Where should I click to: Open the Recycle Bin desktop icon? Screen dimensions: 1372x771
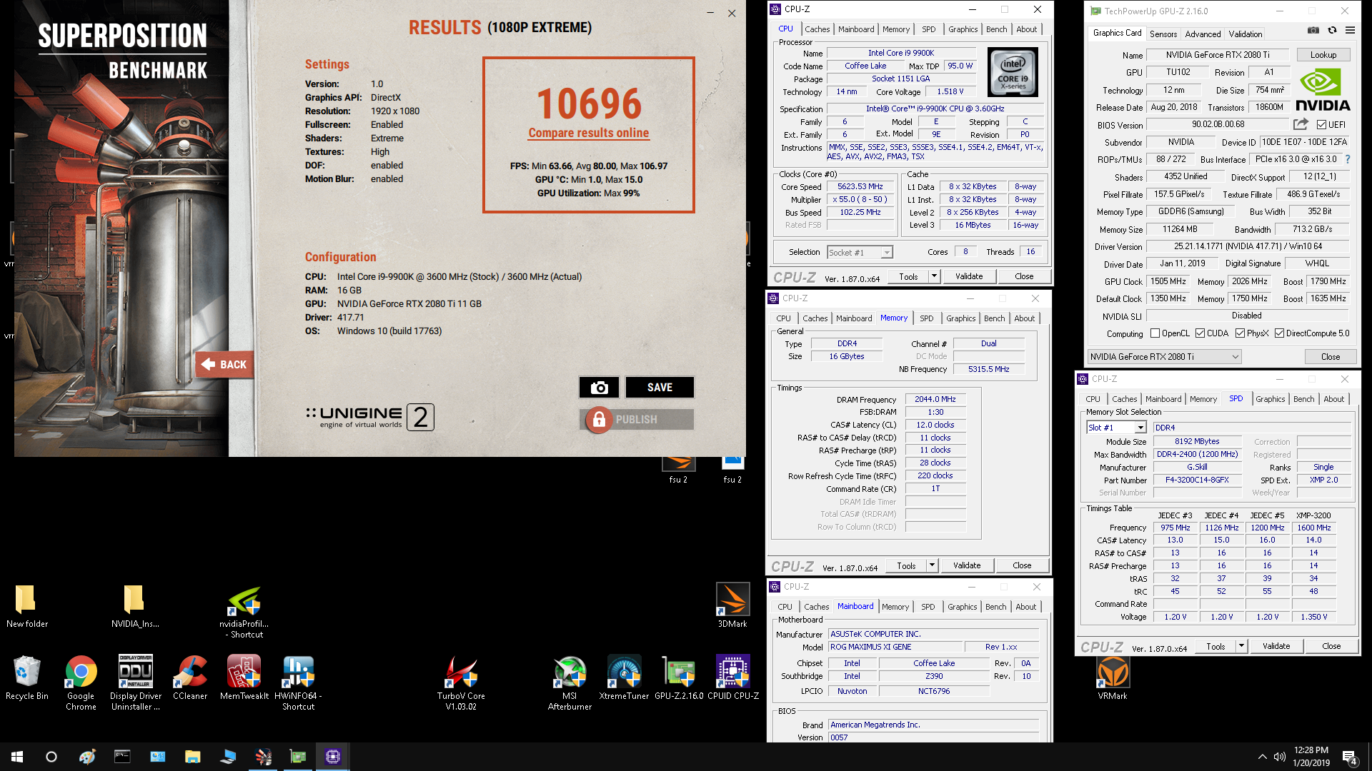26,678
